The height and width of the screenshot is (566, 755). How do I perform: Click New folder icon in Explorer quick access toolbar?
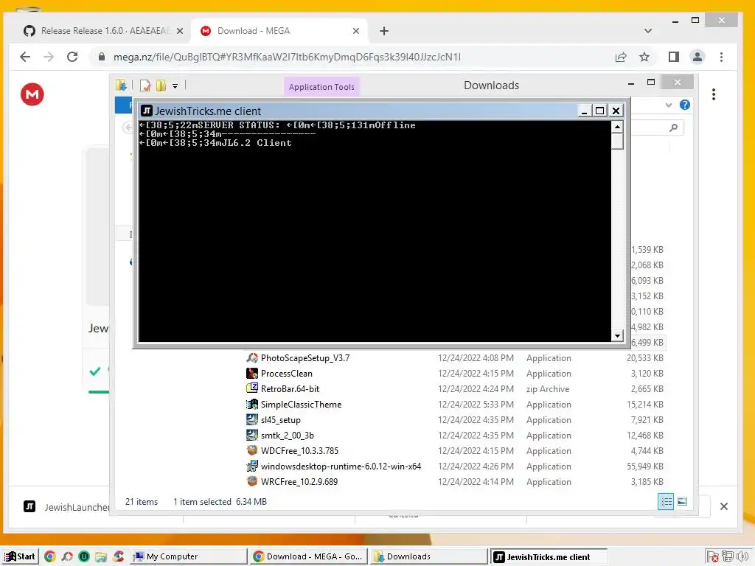(161, 85)
